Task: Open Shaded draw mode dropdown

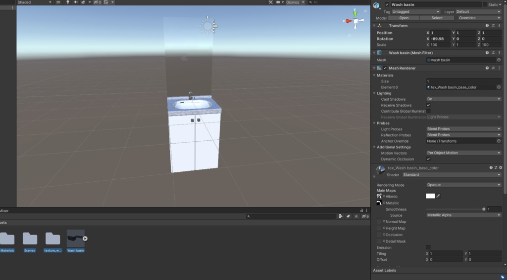Action: pos(34,2)
